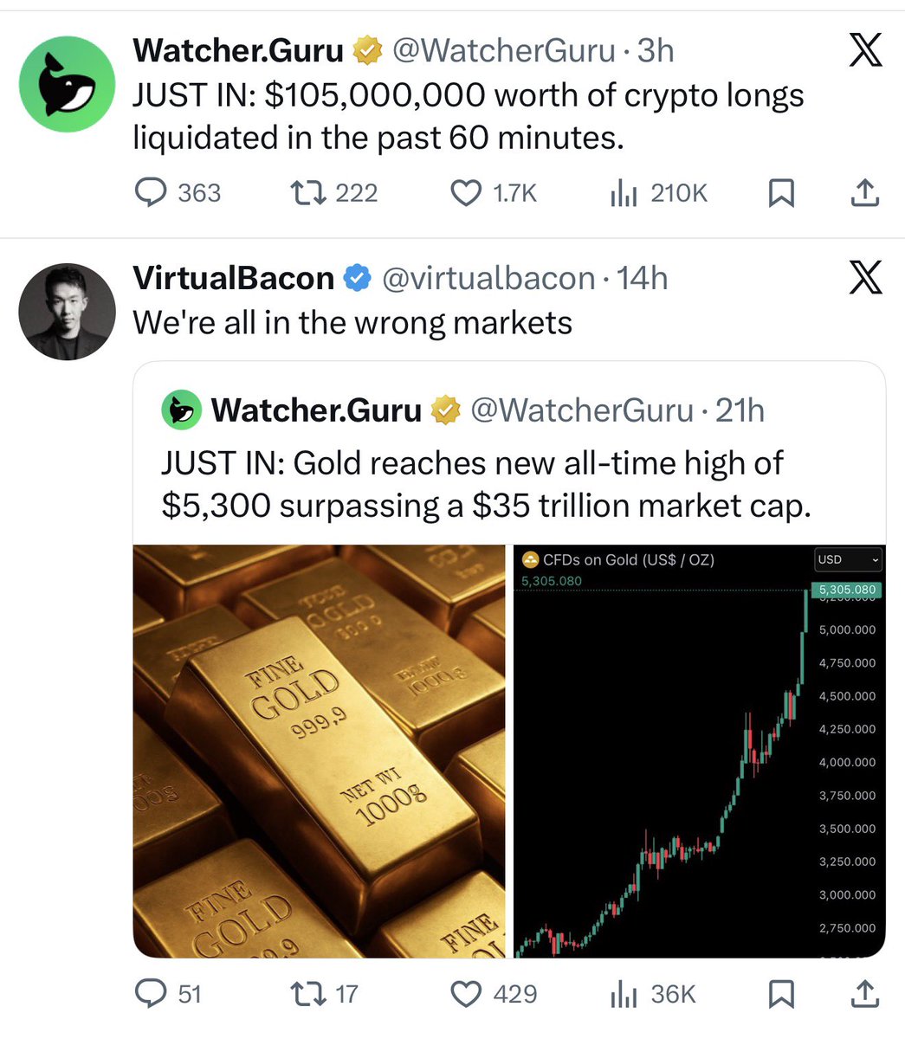View analytics for the 210K views tweet
This screenshot has width=905, height=1039.
[624, 194]
